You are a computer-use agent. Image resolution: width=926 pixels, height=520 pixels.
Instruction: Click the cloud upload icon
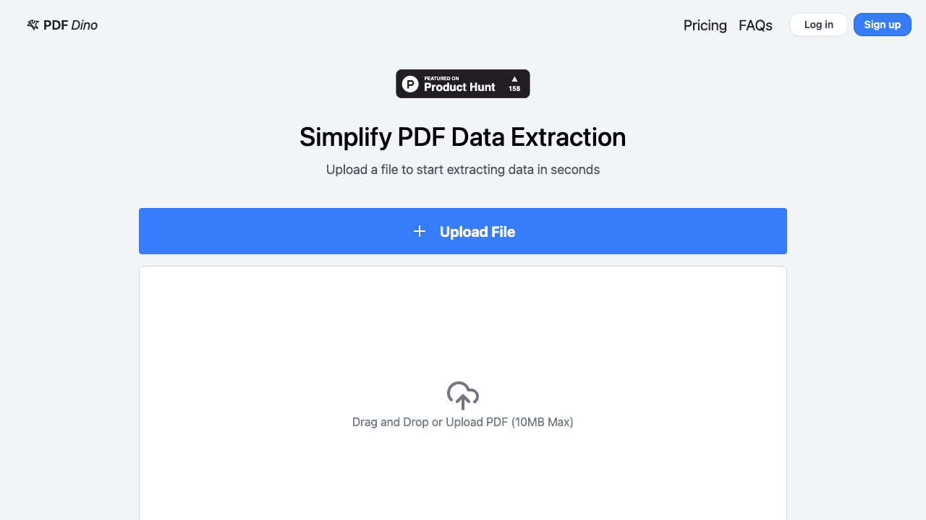463,395
